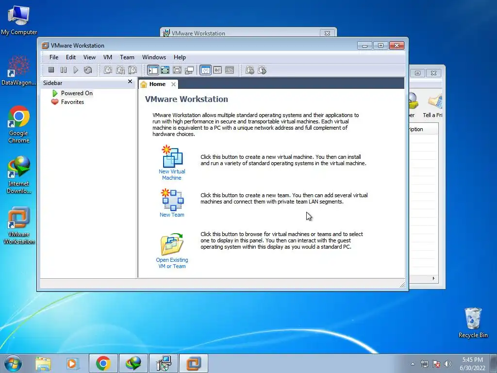
Task: Click the small VMware Workstation background window title
Action: coord(199,34)
